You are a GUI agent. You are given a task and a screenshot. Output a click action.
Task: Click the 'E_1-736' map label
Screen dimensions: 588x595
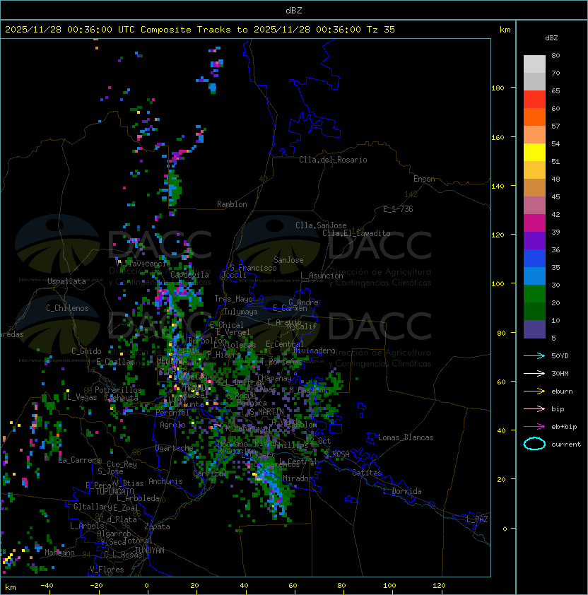click(398, 209)
